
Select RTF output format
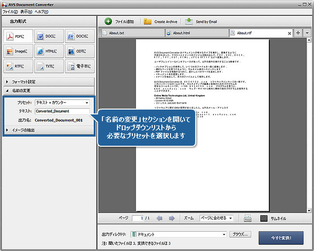coord(18,66)
